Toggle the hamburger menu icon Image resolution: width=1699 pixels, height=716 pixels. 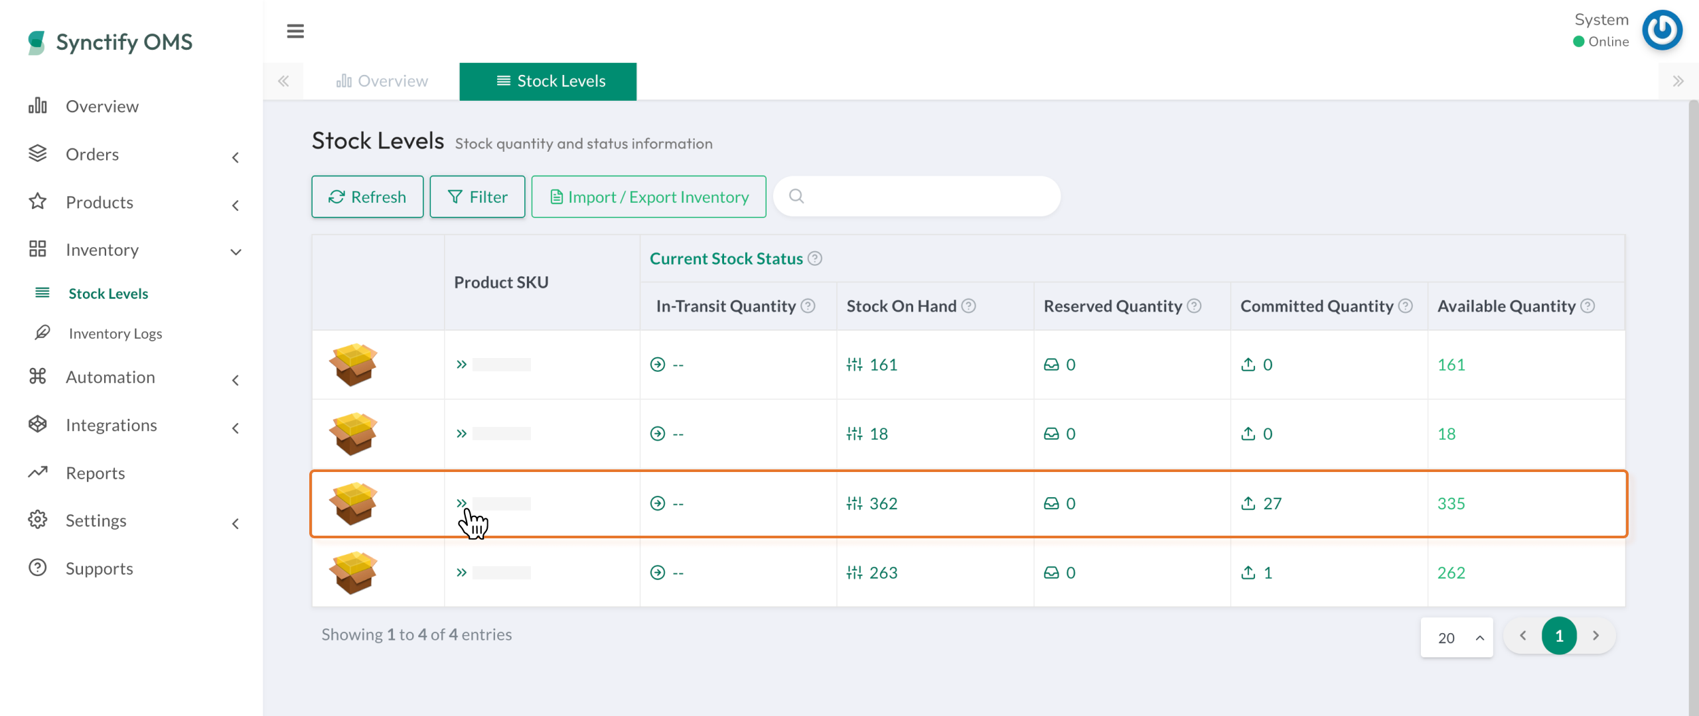(x=295, y=31)
